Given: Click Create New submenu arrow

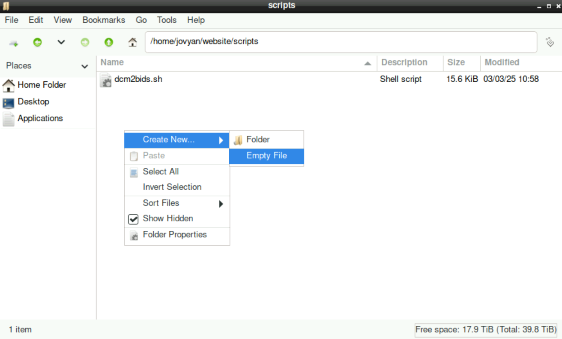Looking at the screenshot, I should coord(221,140).
